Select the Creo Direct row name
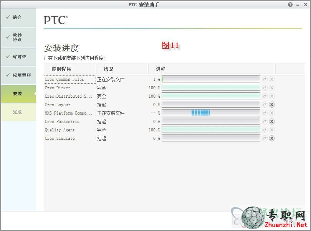This screenshot has width=311, height=231. (57, 88)
